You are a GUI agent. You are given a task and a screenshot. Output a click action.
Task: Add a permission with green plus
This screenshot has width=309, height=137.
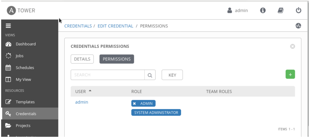(290, 74)
